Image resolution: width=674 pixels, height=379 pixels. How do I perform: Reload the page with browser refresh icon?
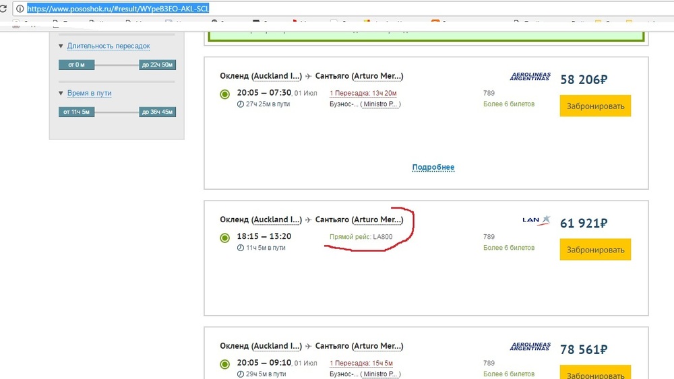[3, 8]
